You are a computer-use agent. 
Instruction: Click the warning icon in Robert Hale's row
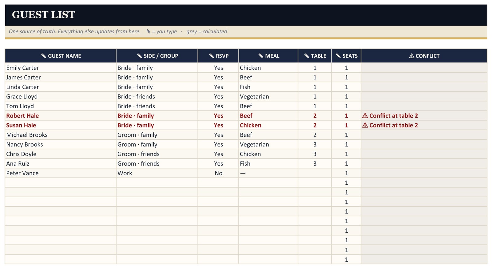pyautogui.click(x=365, y=116)
